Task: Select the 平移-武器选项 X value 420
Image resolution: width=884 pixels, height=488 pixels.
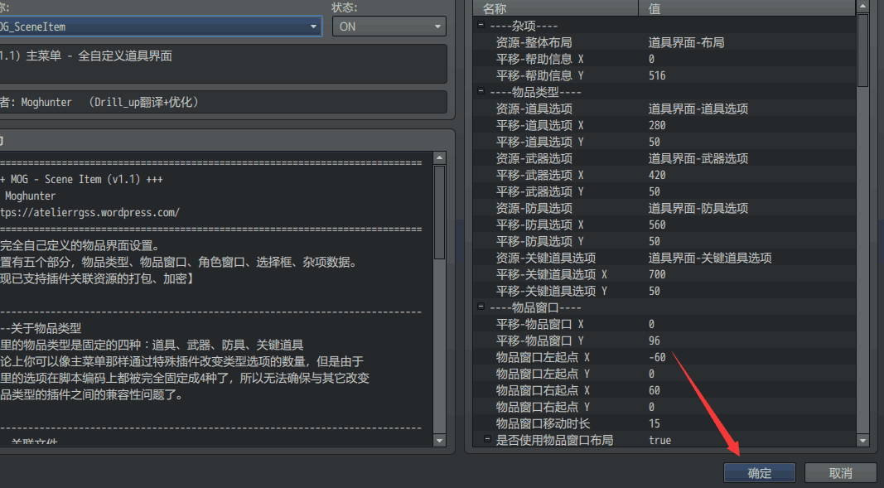Action: [x=658, y=175]
